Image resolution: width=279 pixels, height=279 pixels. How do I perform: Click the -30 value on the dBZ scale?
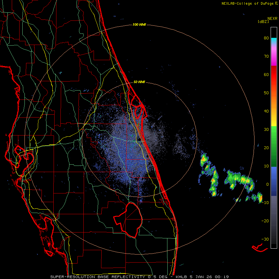point(265,239)
